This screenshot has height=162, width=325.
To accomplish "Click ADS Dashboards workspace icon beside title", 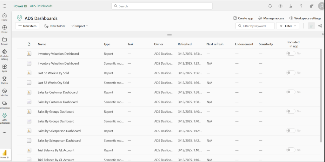I will click(20, 18).
